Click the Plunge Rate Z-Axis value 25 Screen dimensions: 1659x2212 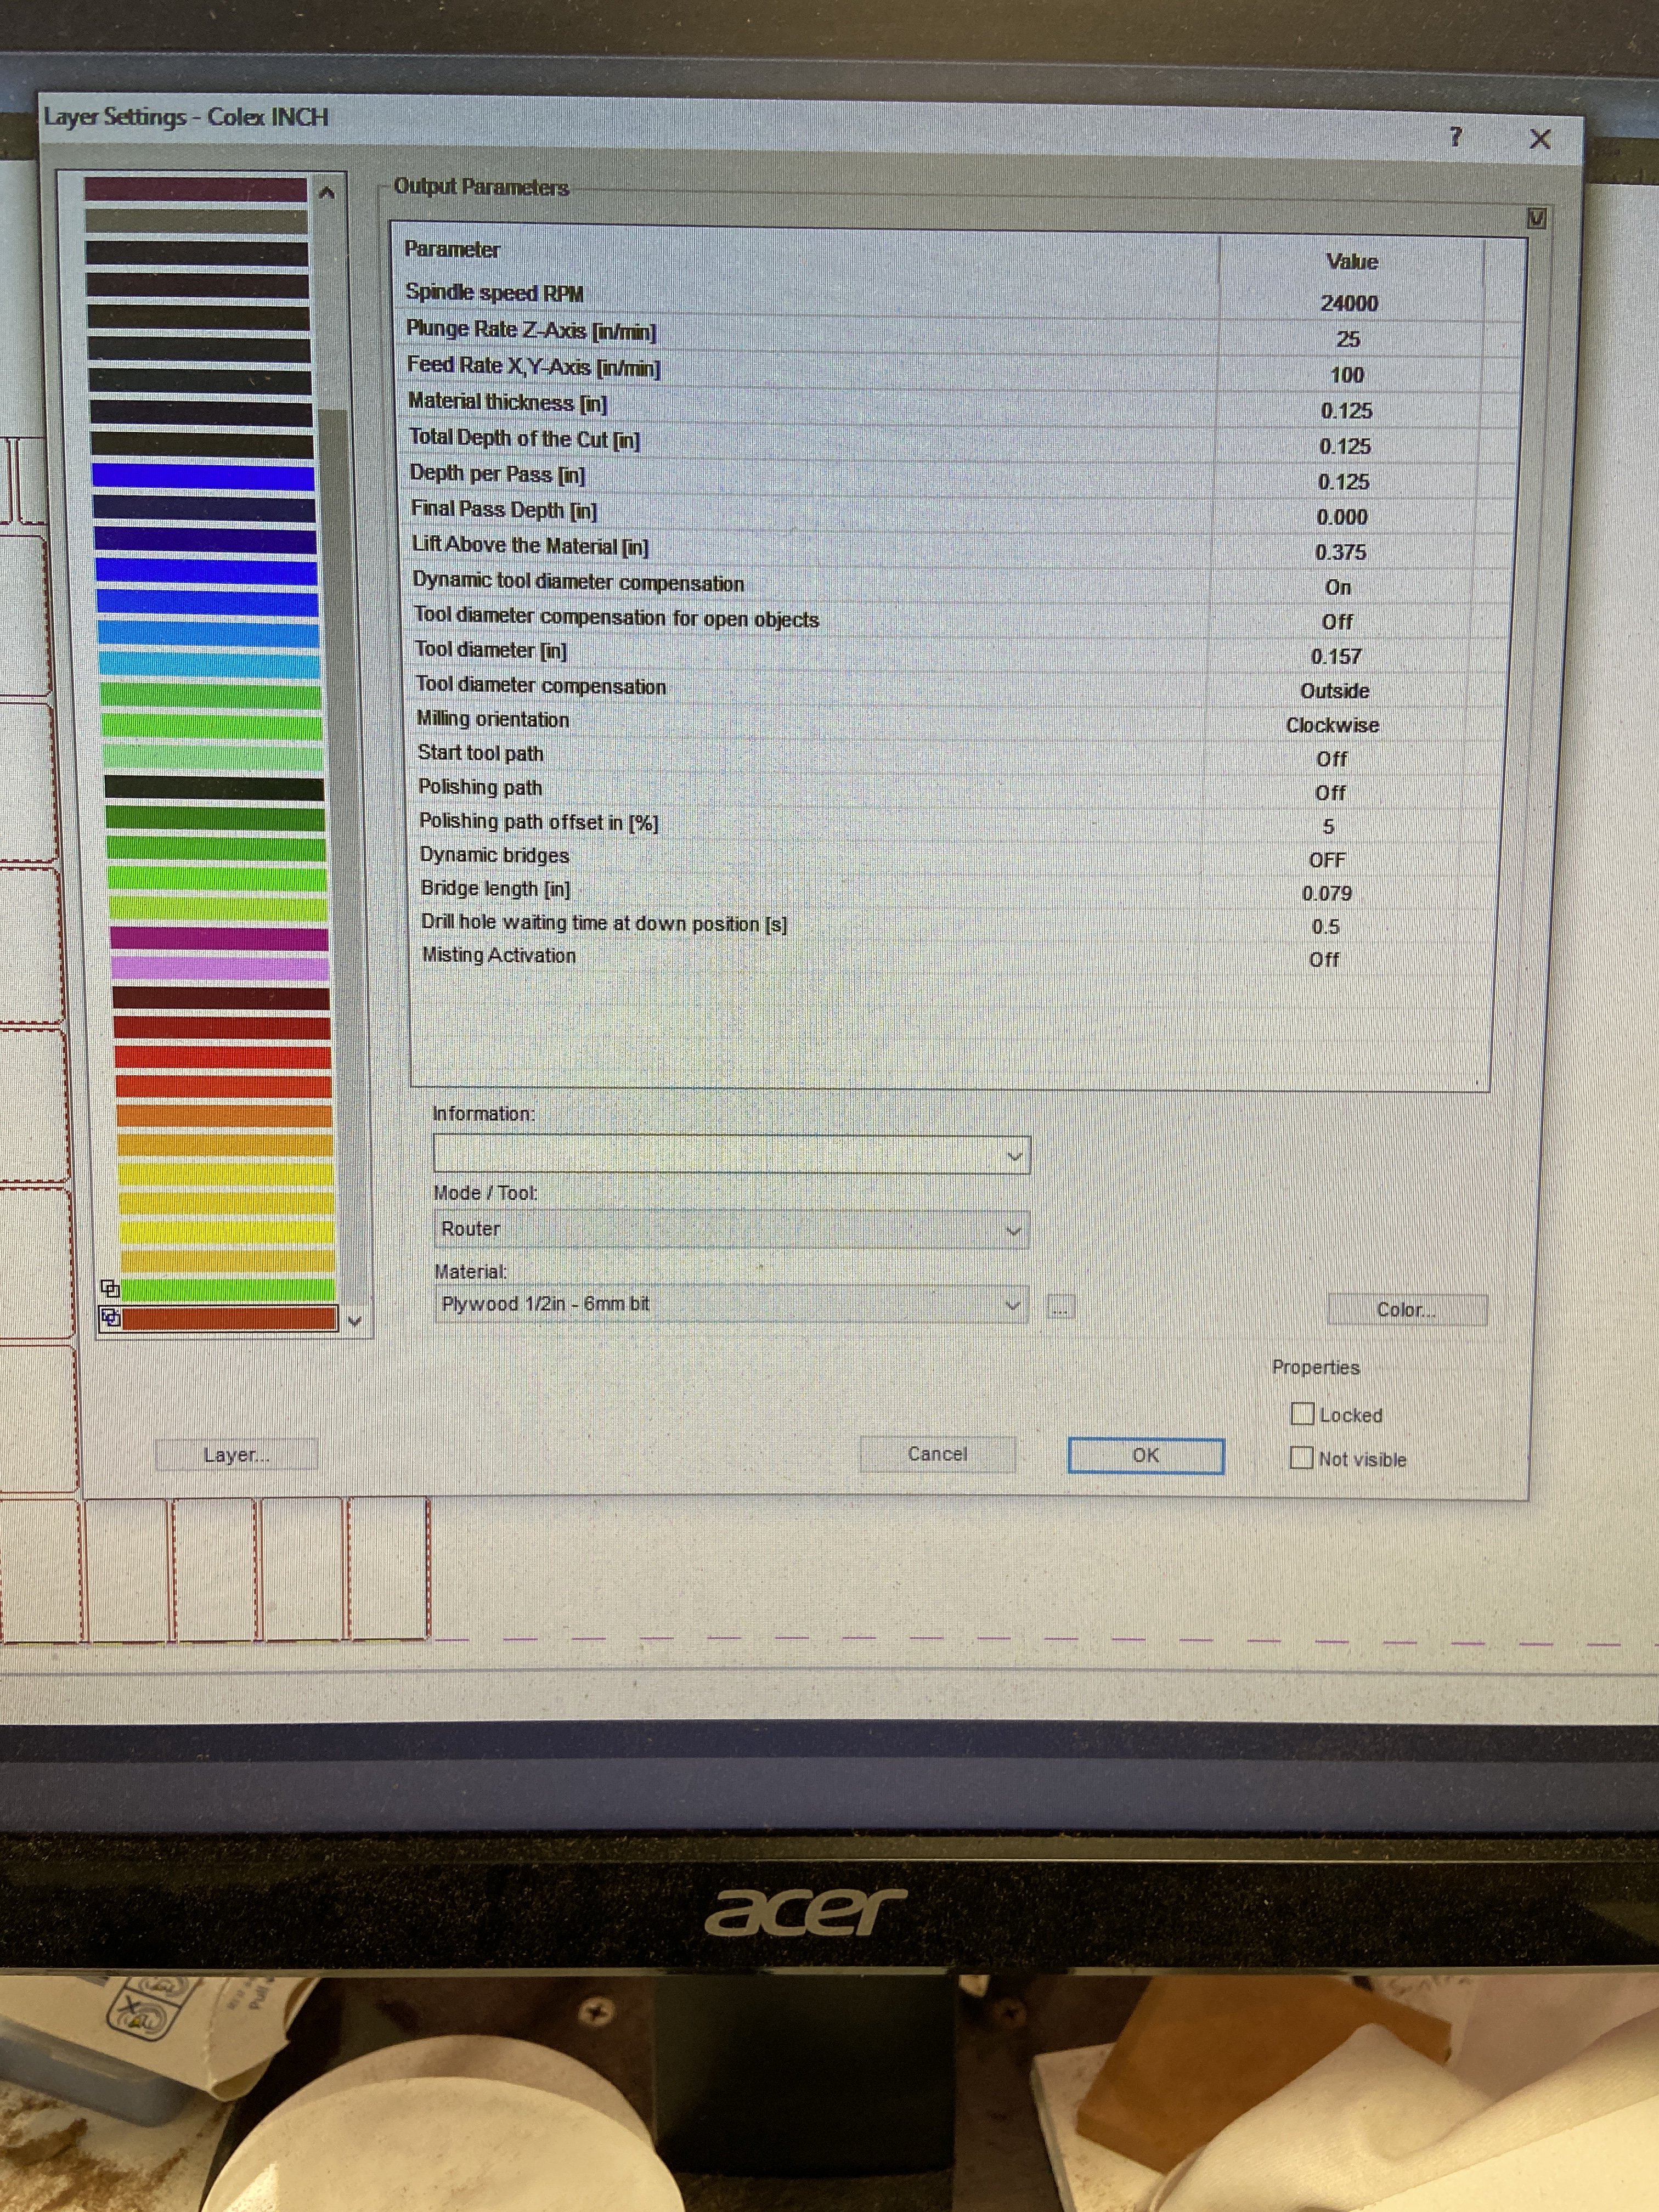click(x=1347, y=339)
